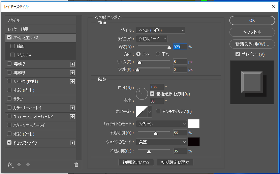Click the サイズ field showing 6

point(180,62)
